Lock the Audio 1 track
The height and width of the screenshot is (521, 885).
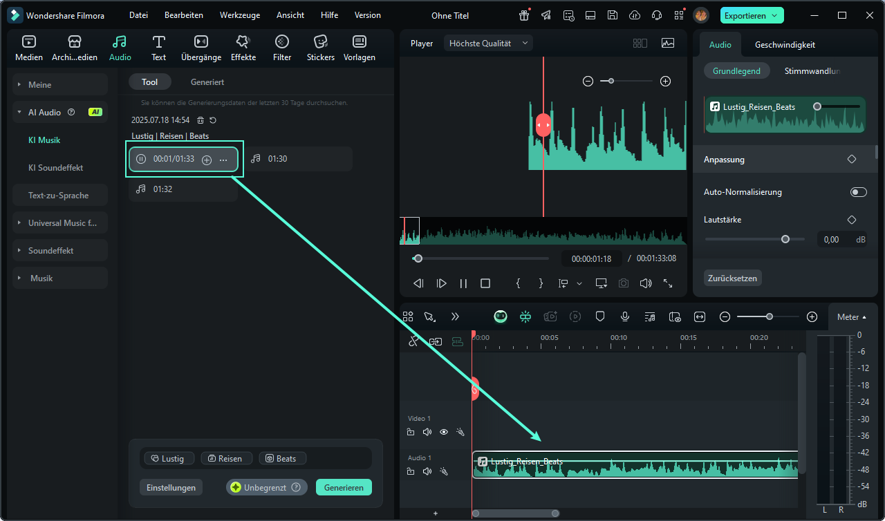click(x=411, y=471)
